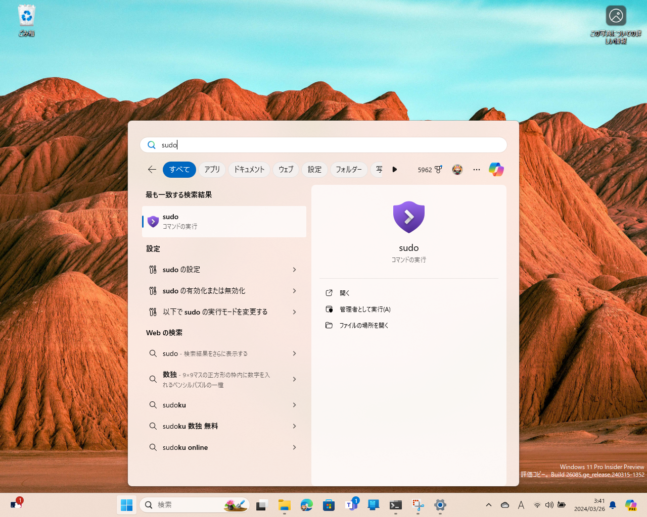Screen dimensions: 647x517
Task: Launch Copilot from the search window icon
Action: pyautogui.click(x=496, y=170)
